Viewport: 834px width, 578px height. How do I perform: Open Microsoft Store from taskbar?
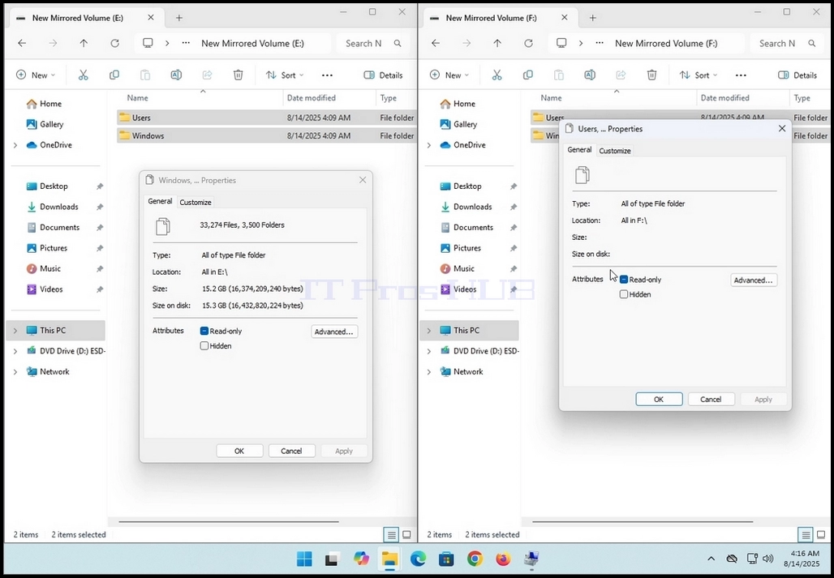(446, 559)
